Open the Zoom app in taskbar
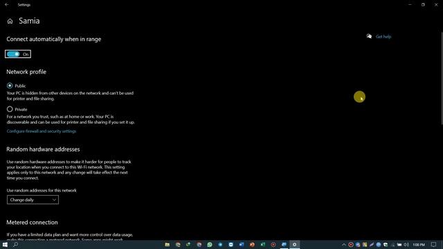443x249 pixels. click(230, 244)
